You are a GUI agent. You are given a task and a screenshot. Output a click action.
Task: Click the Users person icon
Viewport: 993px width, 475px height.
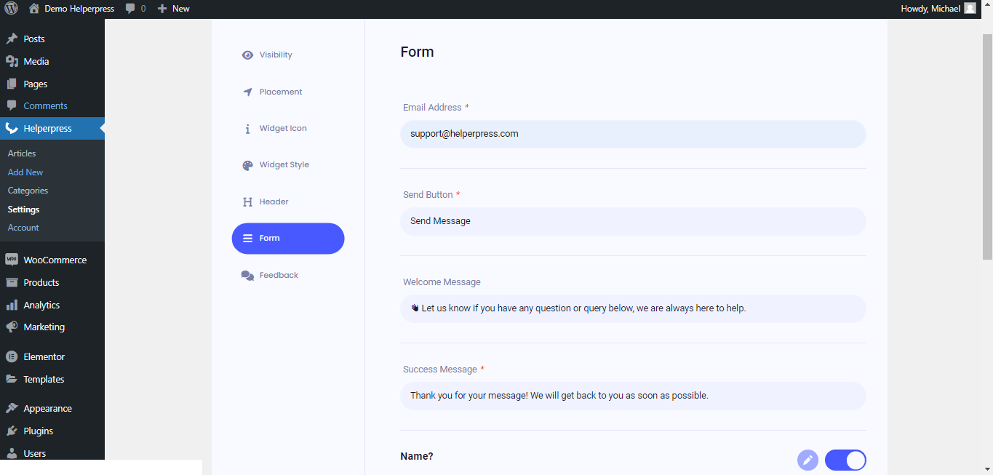coord(12,454)
